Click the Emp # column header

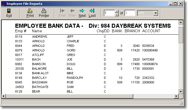(21, 31)
